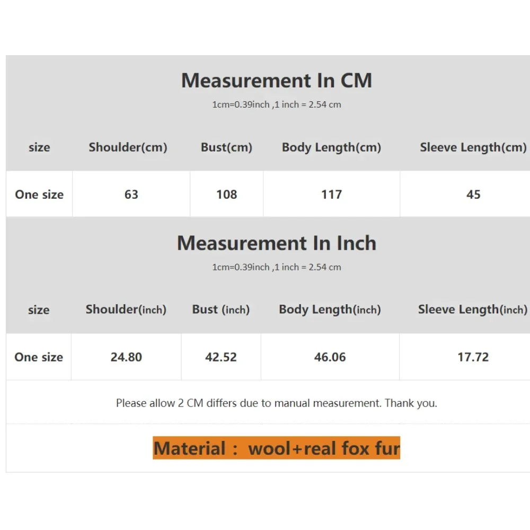Select the shoulder value 63
The width and height of the screenshot is (530, 530).
(x=131, y=195)
